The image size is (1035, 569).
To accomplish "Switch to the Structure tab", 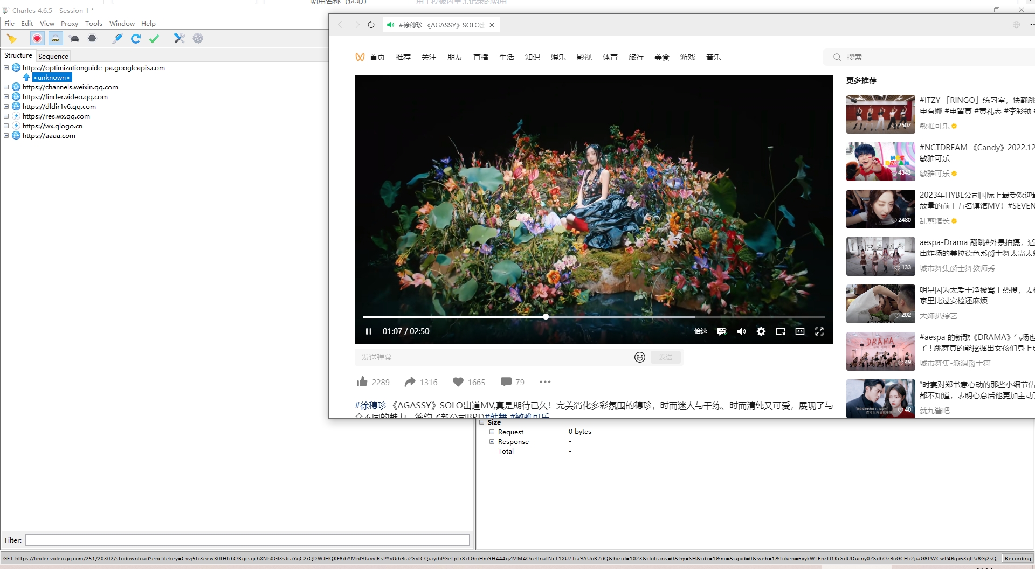I will pyautogui.click(x=18, y=55).
